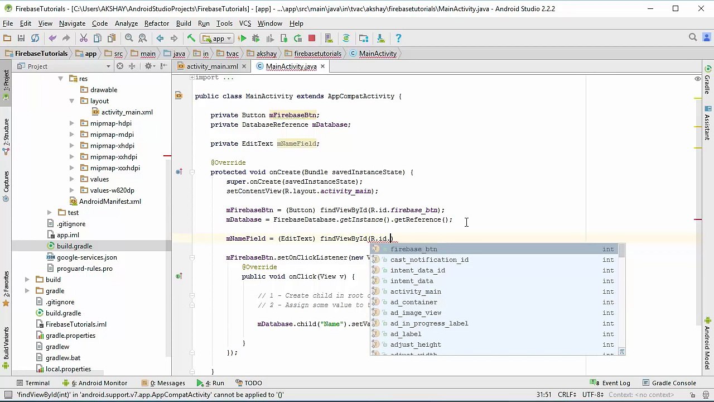714x402 pixels.
Task: Open the Gradle Console button
Action: (x=669, y=383)
